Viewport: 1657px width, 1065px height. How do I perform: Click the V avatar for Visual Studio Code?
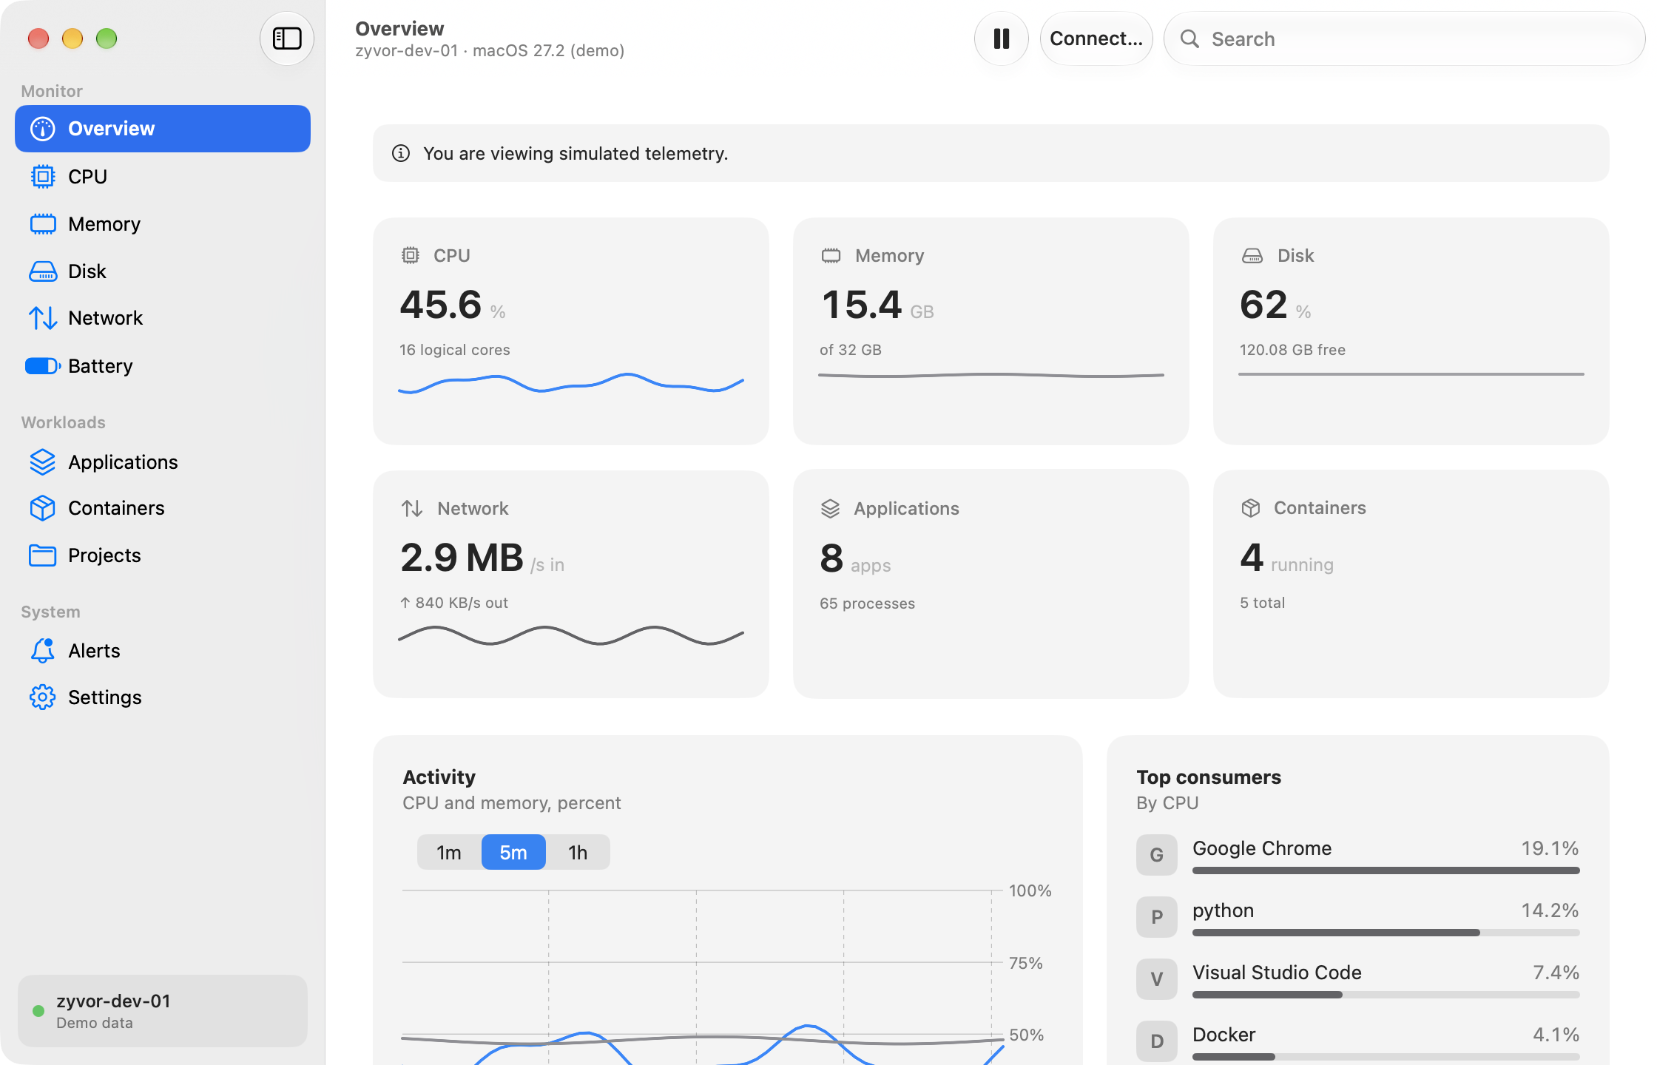click(x=1157, y=979)
